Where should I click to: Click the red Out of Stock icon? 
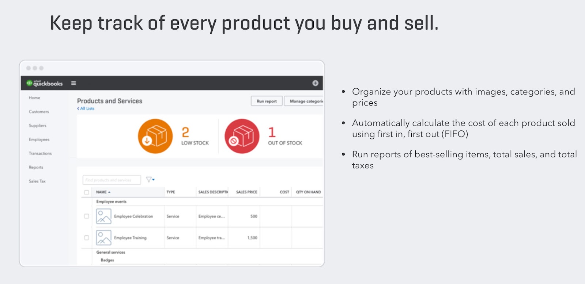pyautogui.click(x=242, y=136)
